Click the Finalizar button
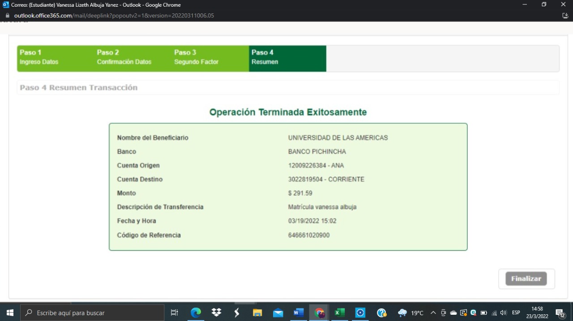The width and height of the screenshot is (573, 321). pos(526,279)
